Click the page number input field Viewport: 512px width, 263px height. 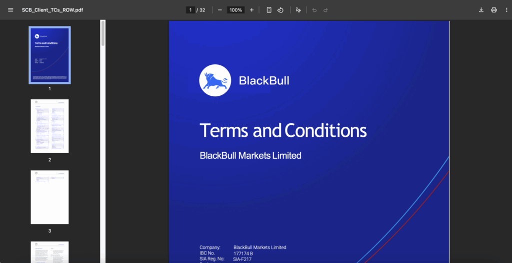tap(190, 10)
